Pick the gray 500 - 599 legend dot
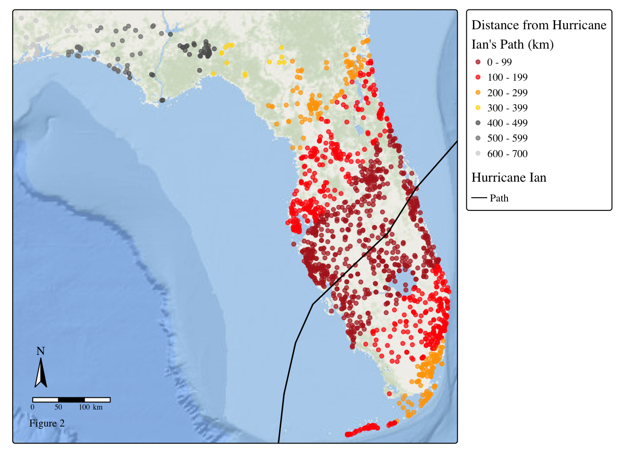 (478, 138)
